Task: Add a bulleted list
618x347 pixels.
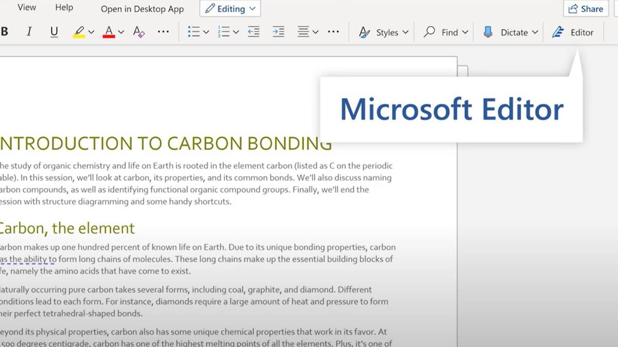Action: 194,31
